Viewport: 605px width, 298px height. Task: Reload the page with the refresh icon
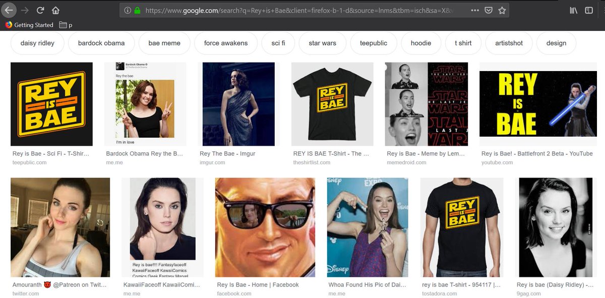click(x=40, y=10)
